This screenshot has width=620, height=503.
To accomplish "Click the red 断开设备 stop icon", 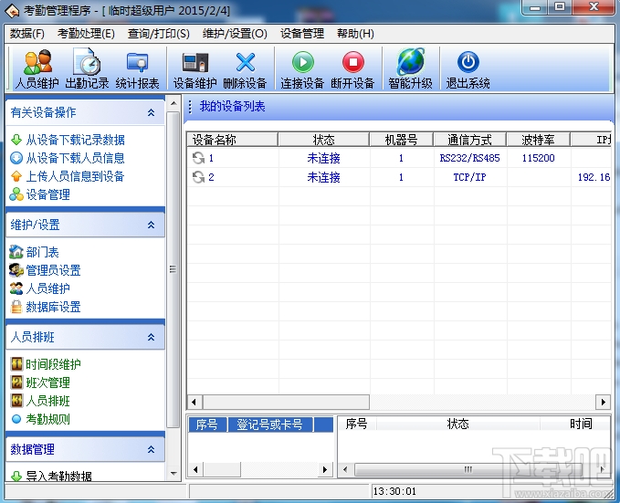I will pos(353,62).
